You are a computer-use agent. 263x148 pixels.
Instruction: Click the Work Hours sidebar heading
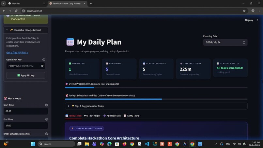13,98
